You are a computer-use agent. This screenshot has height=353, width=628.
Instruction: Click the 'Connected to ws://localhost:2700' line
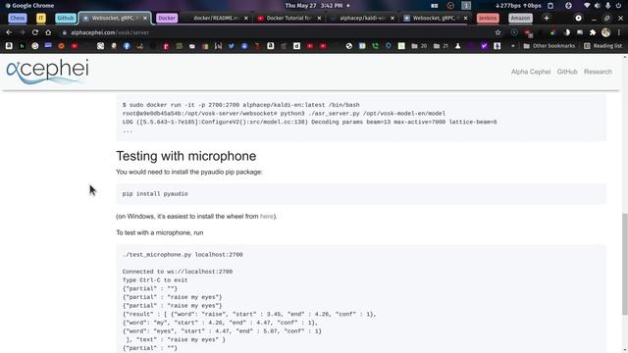178,272
